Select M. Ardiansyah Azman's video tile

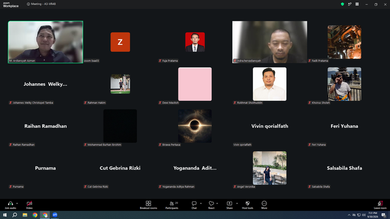click(46, 42)
